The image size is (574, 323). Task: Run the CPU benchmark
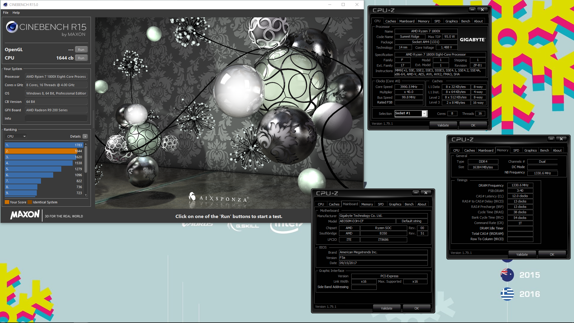point(81,58)
